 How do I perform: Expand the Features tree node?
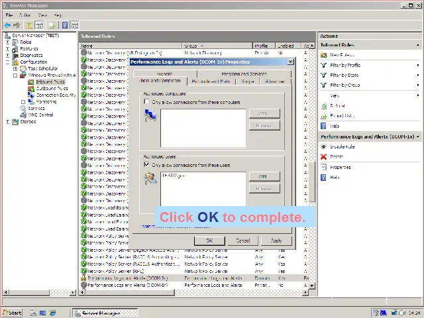[7, 49]
